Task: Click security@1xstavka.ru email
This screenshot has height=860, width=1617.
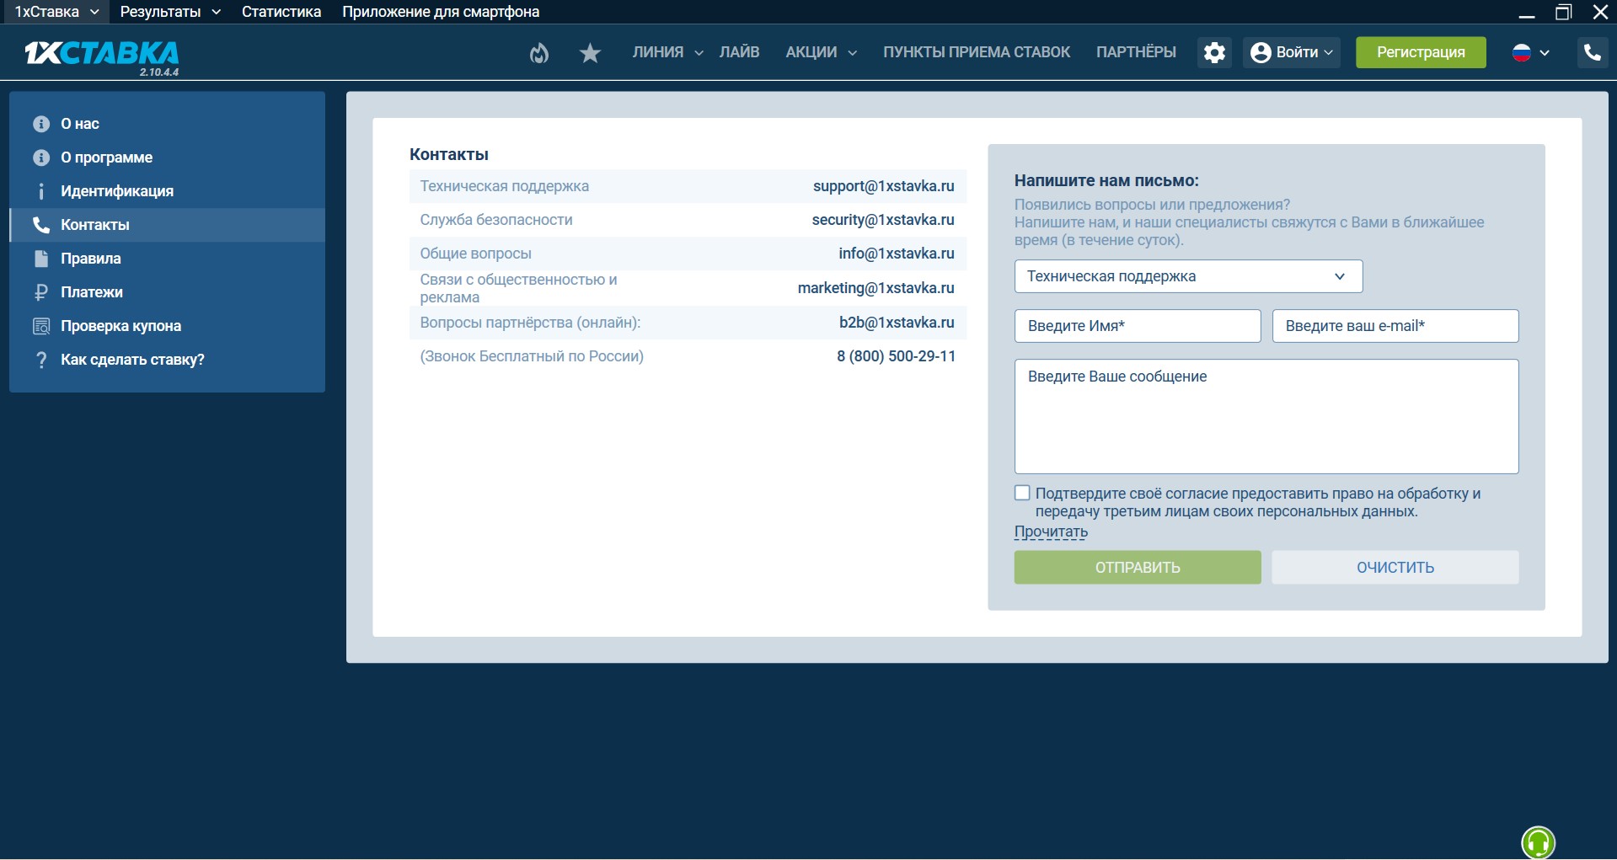Action: [x=883, y=220]
